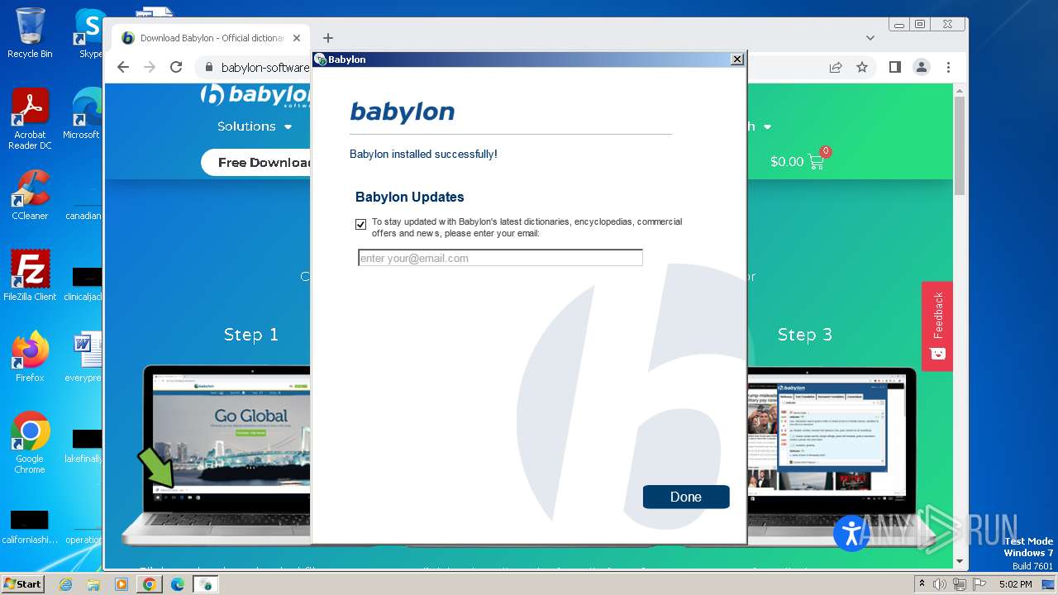Screen dimensions: 1058x595
Task: Expand Chrome tab search chevron
Action: (870, 38)
